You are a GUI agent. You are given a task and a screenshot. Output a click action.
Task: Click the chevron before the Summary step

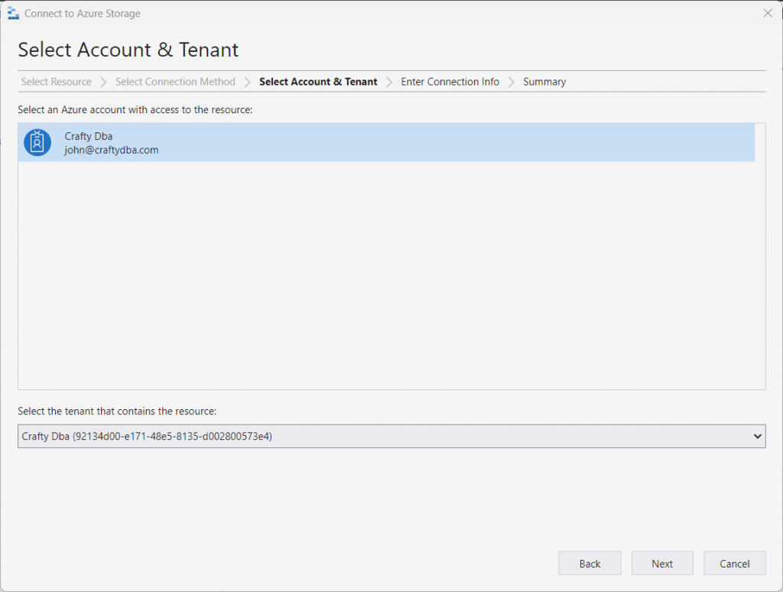click(512, 82)
